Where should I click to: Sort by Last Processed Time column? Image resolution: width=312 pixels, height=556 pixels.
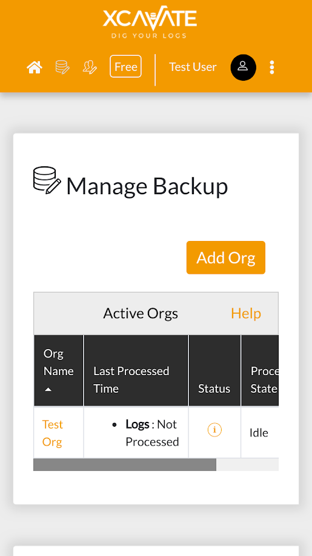coord(136,370)
